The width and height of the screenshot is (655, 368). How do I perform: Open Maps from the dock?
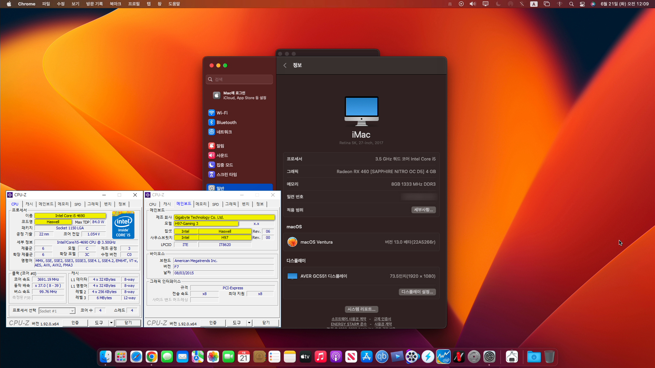click(x=198, y=357)
